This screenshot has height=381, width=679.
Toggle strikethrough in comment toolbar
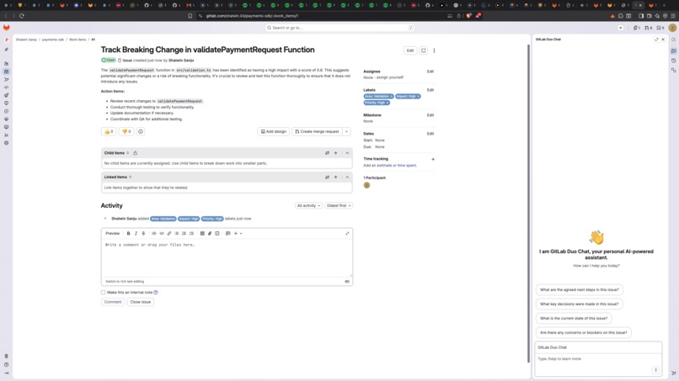(143, 234)
